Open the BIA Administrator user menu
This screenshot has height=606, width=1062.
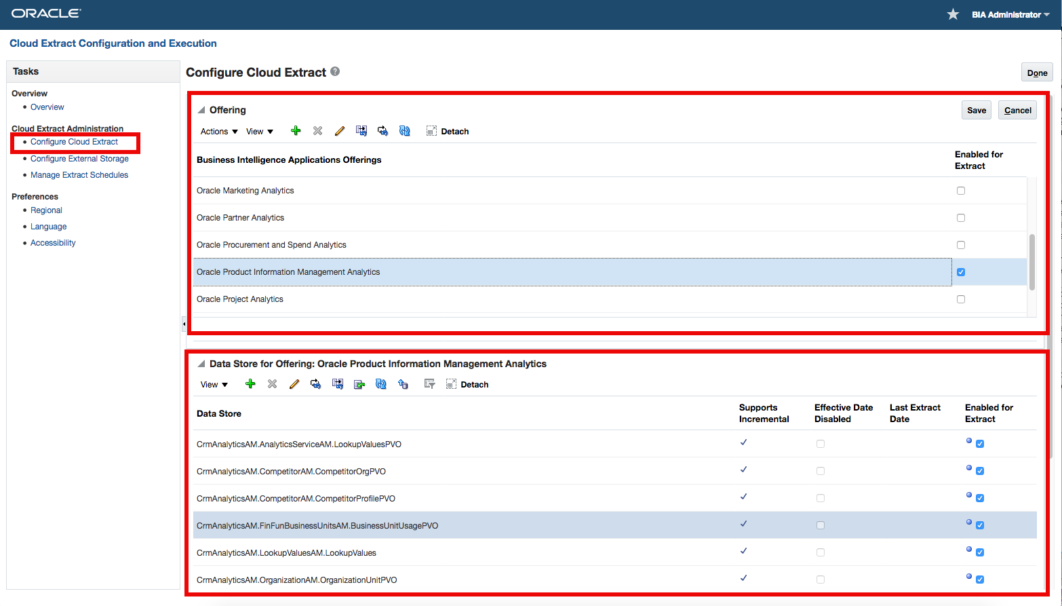(x=1010, y=15)
